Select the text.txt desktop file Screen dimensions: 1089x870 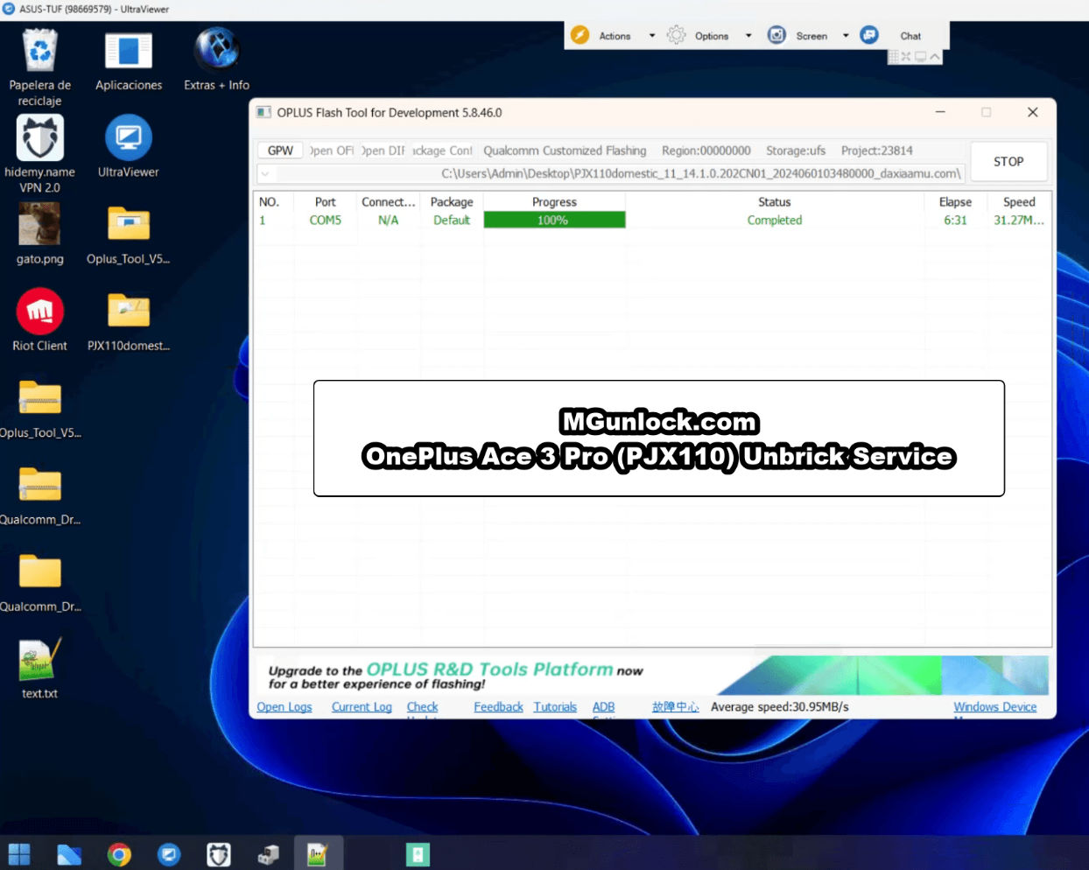[x=39, y=669]
